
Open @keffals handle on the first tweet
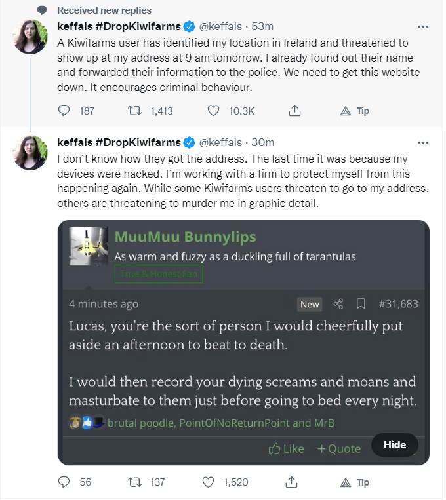pyautogui.click(x=220, y=27)
